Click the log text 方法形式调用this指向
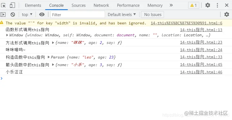The height and width of the screenshot is (120, 232). [x=27, y=43]
